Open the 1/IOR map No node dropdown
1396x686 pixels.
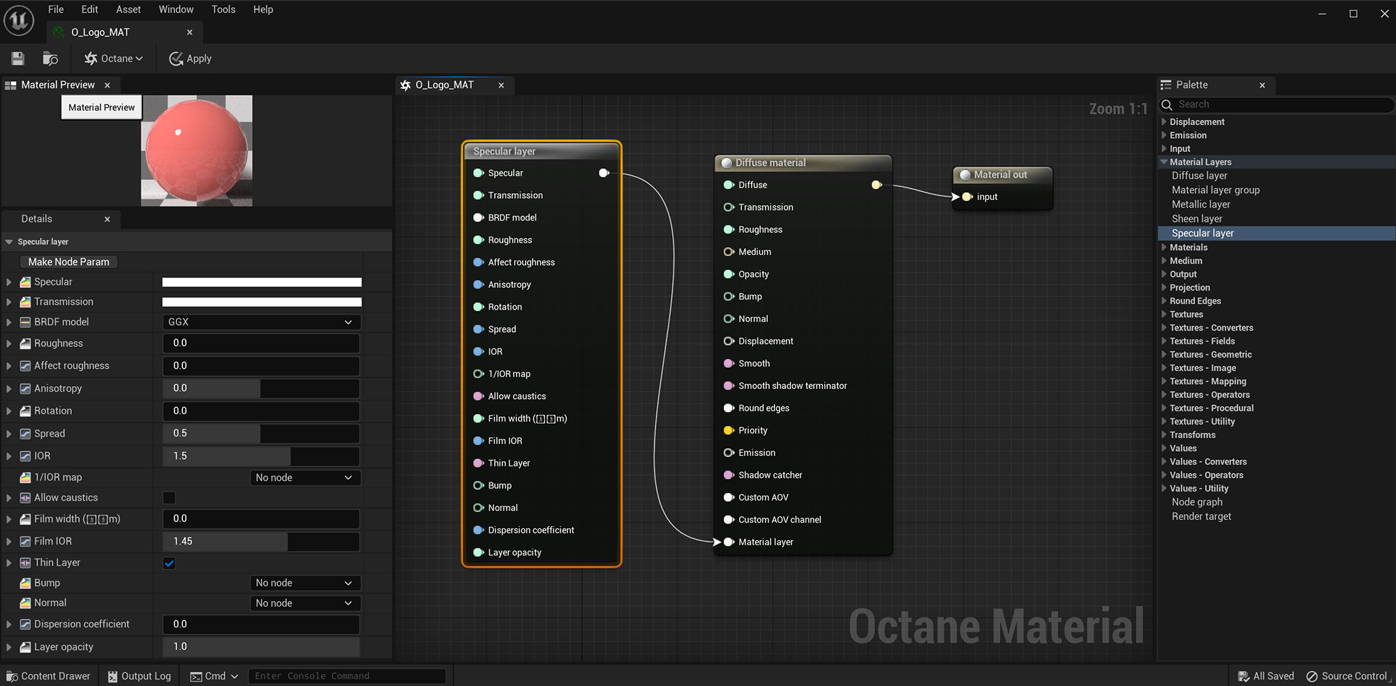coord(305,478)
